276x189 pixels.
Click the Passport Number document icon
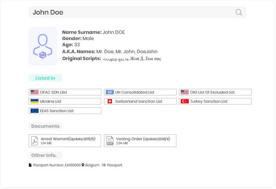pos(30,165)
